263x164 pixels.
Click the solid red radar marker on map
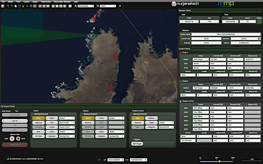click(x=94, y=18)
